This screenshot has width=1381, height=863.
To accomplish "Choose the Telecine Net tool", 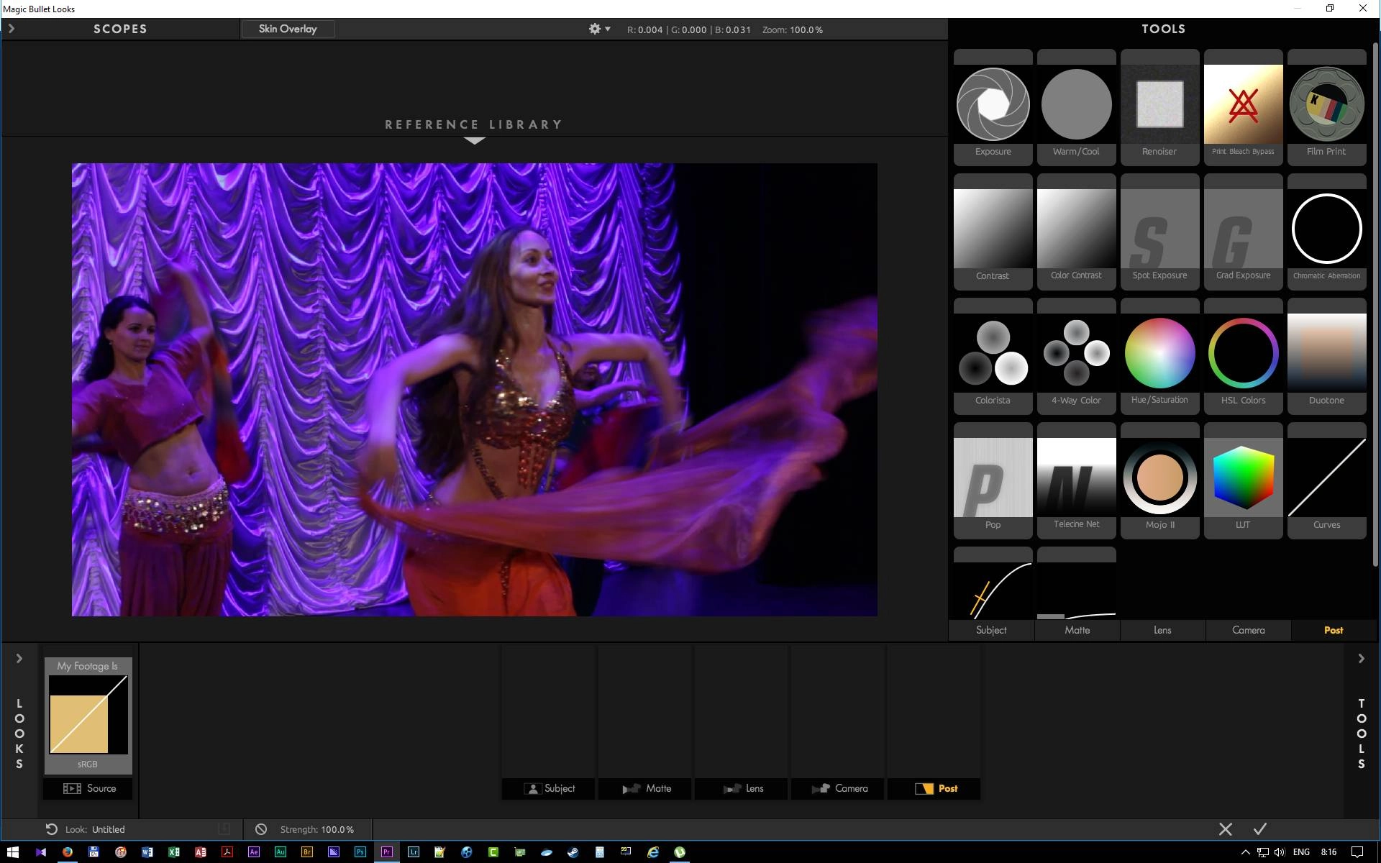I will tap(1076, 480).
